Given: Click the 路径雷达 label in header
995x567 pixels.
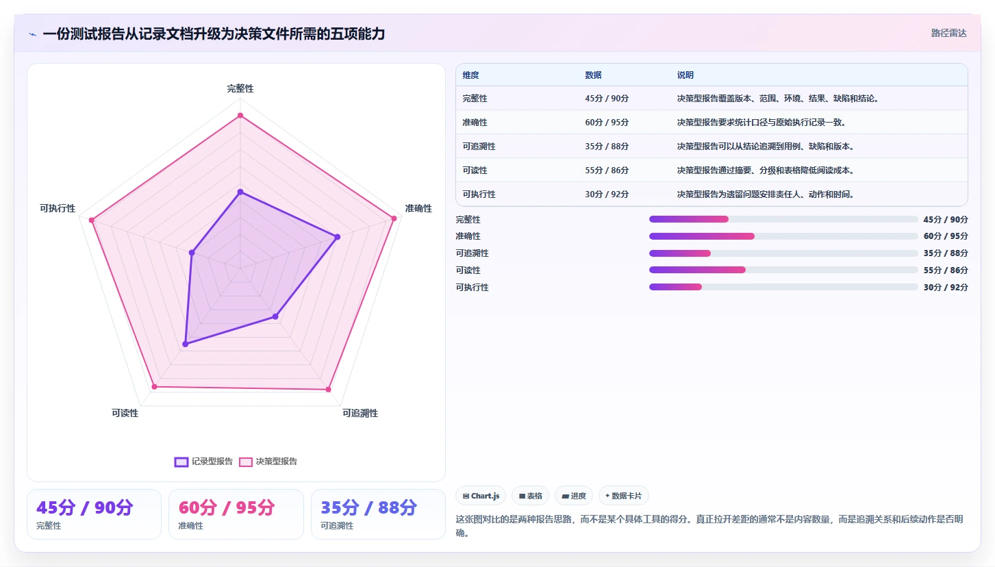Looking at the screenshot, I should (x=948, y=33).
